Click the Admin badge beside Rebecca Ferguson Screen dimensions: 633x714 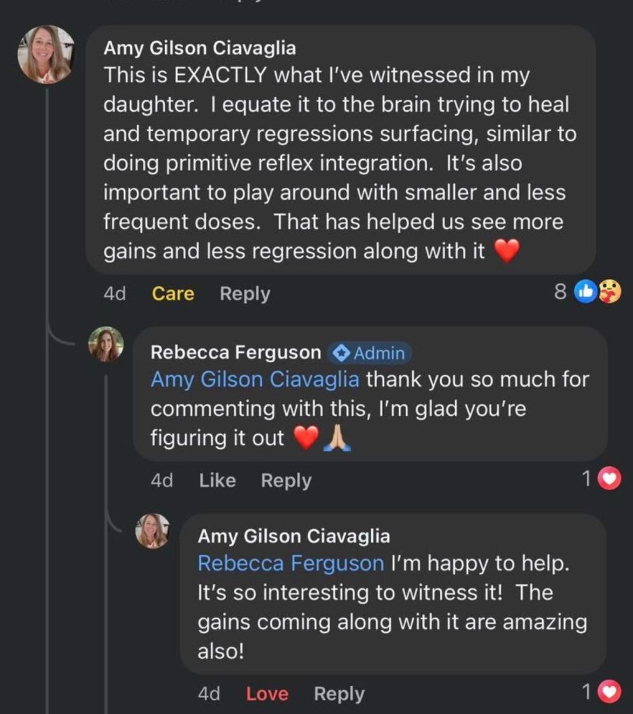370,353
